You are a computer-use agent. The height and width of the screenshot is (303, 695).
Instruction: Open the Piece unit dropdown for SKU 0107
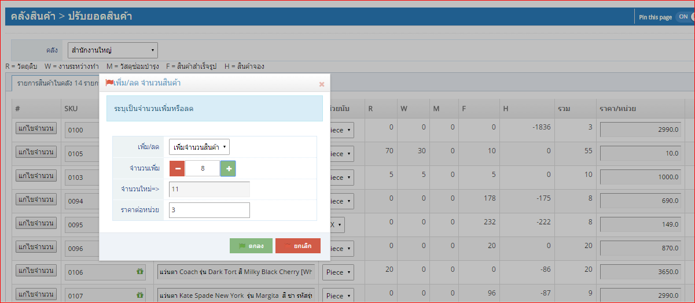point(339,296)
